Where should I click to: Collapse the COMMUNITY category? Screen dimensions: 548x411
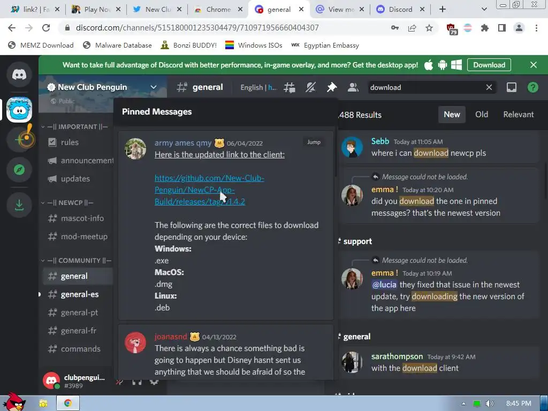point(76,261)
